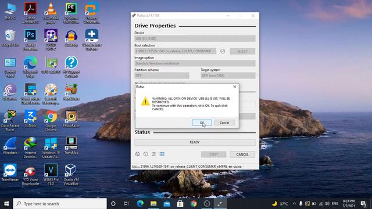Open Internet Download Manager shortcut
The image size is (372, 209).
coord(30,148)
